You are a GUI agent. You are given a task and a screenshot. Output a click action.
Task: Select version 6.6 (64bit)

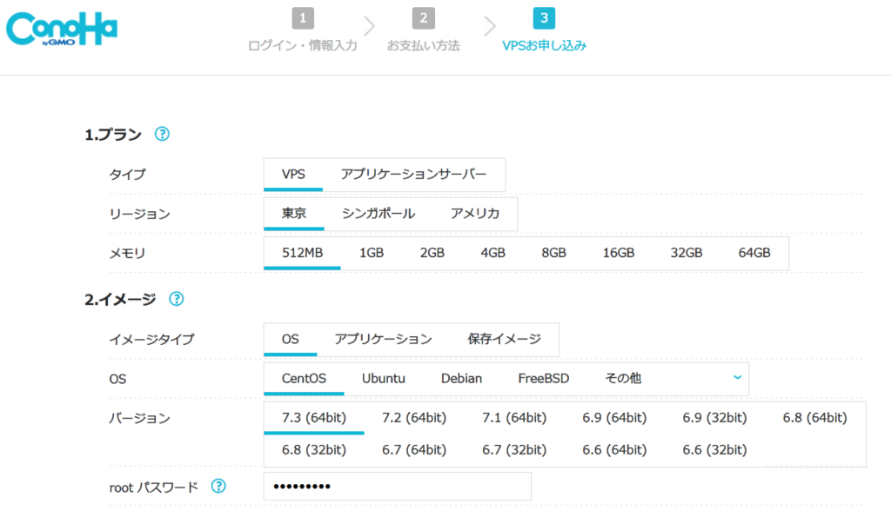tap(614, 450)
